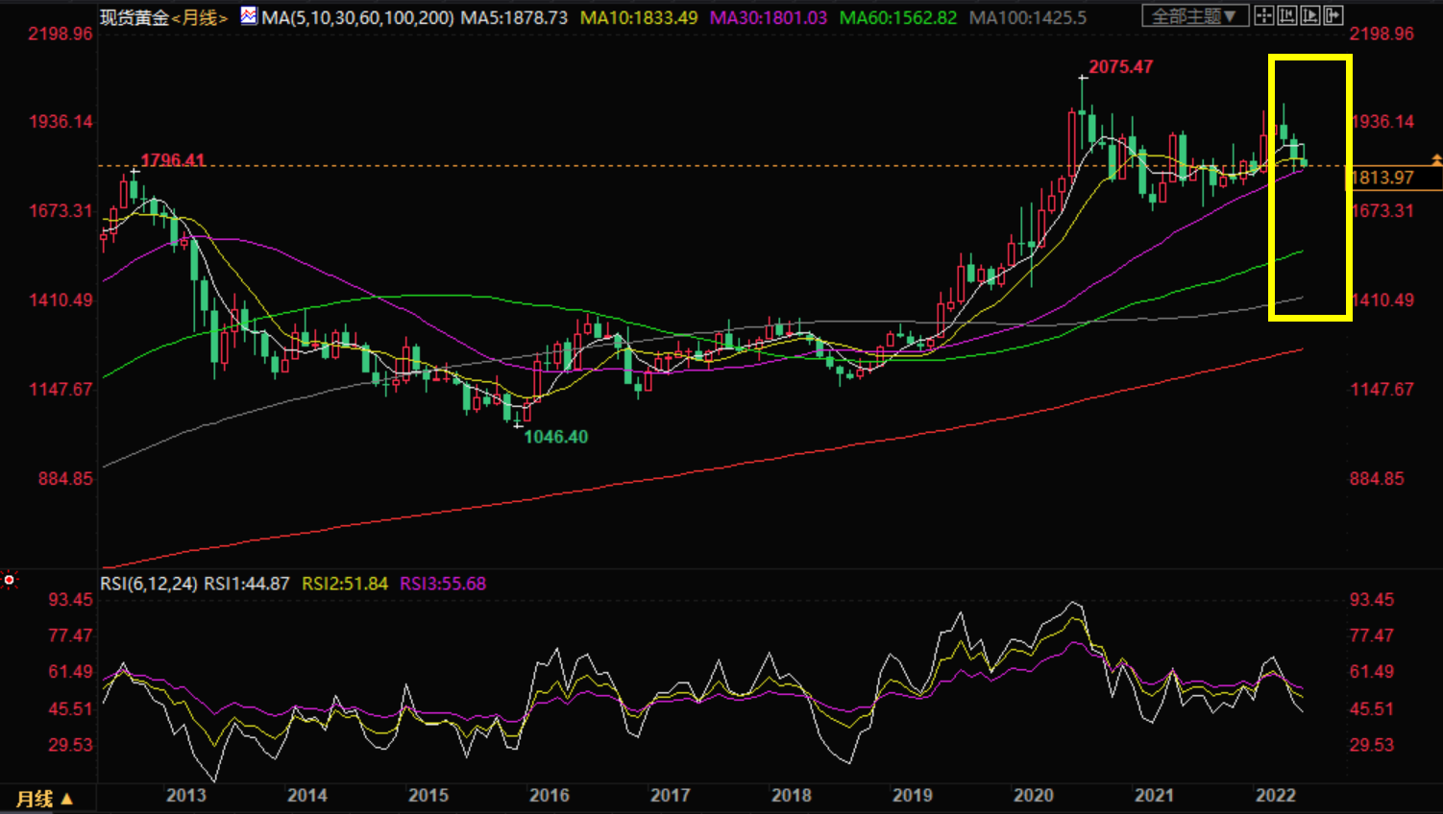
Task: Click the play-forward chart replay icon
Action: pos(1309,15)
